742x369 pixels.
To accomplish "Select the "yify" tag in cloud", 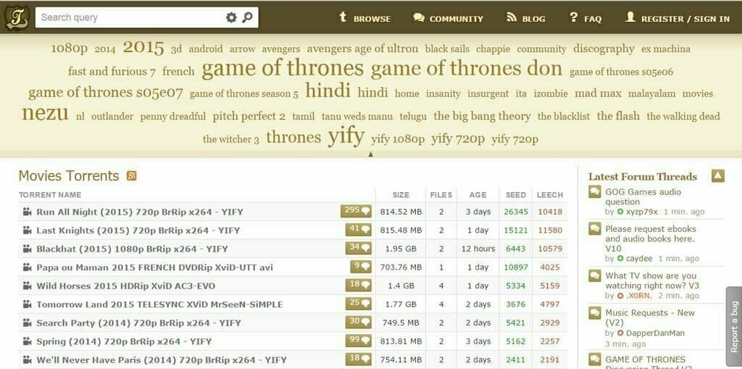I will pos(346,136).
